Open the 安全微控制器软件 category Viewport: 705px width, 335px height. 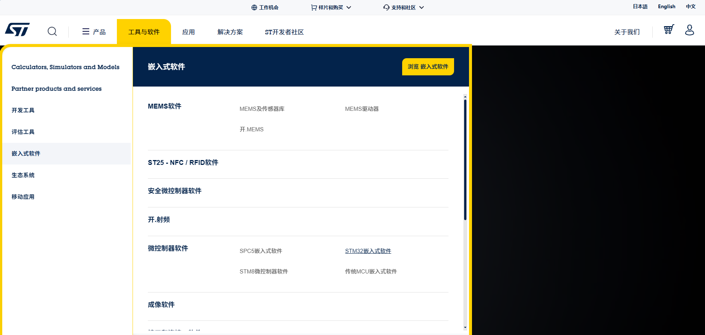[175, 191]
